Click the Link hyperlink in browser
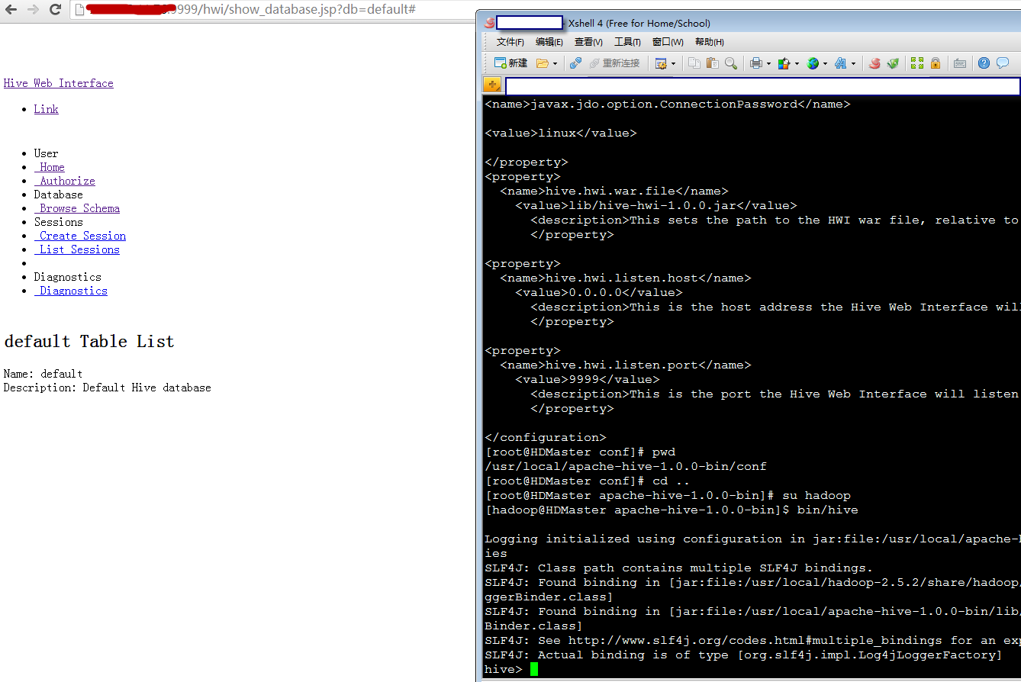This screenshot has width=1021, height=682. pyautogui.click(x=46, y=109)
